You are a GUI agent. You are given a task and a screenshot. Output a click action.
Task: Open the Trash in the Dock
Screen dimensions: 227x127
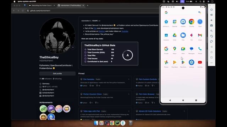[131, 123]
